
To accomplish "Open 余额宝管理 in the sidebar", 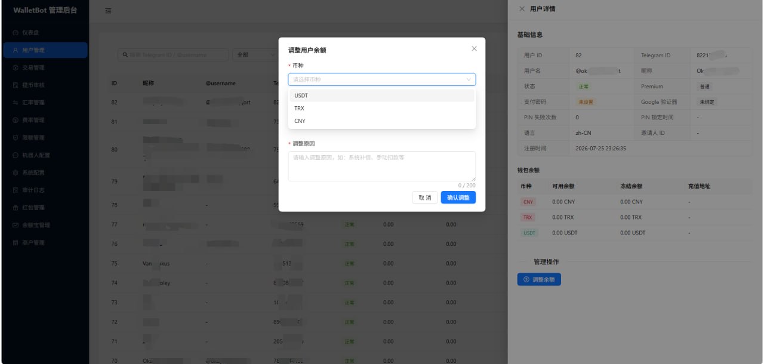I will coord(45,225).
